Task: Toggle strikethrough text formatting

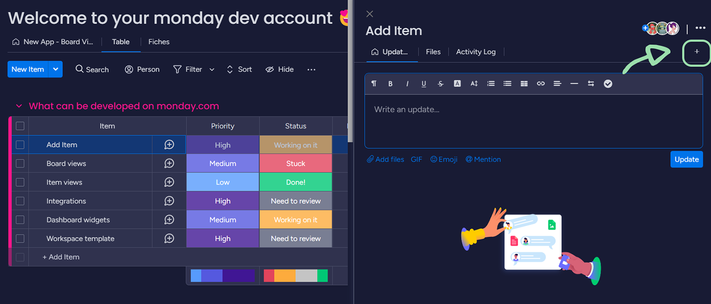Action: [x=441, y=84]
